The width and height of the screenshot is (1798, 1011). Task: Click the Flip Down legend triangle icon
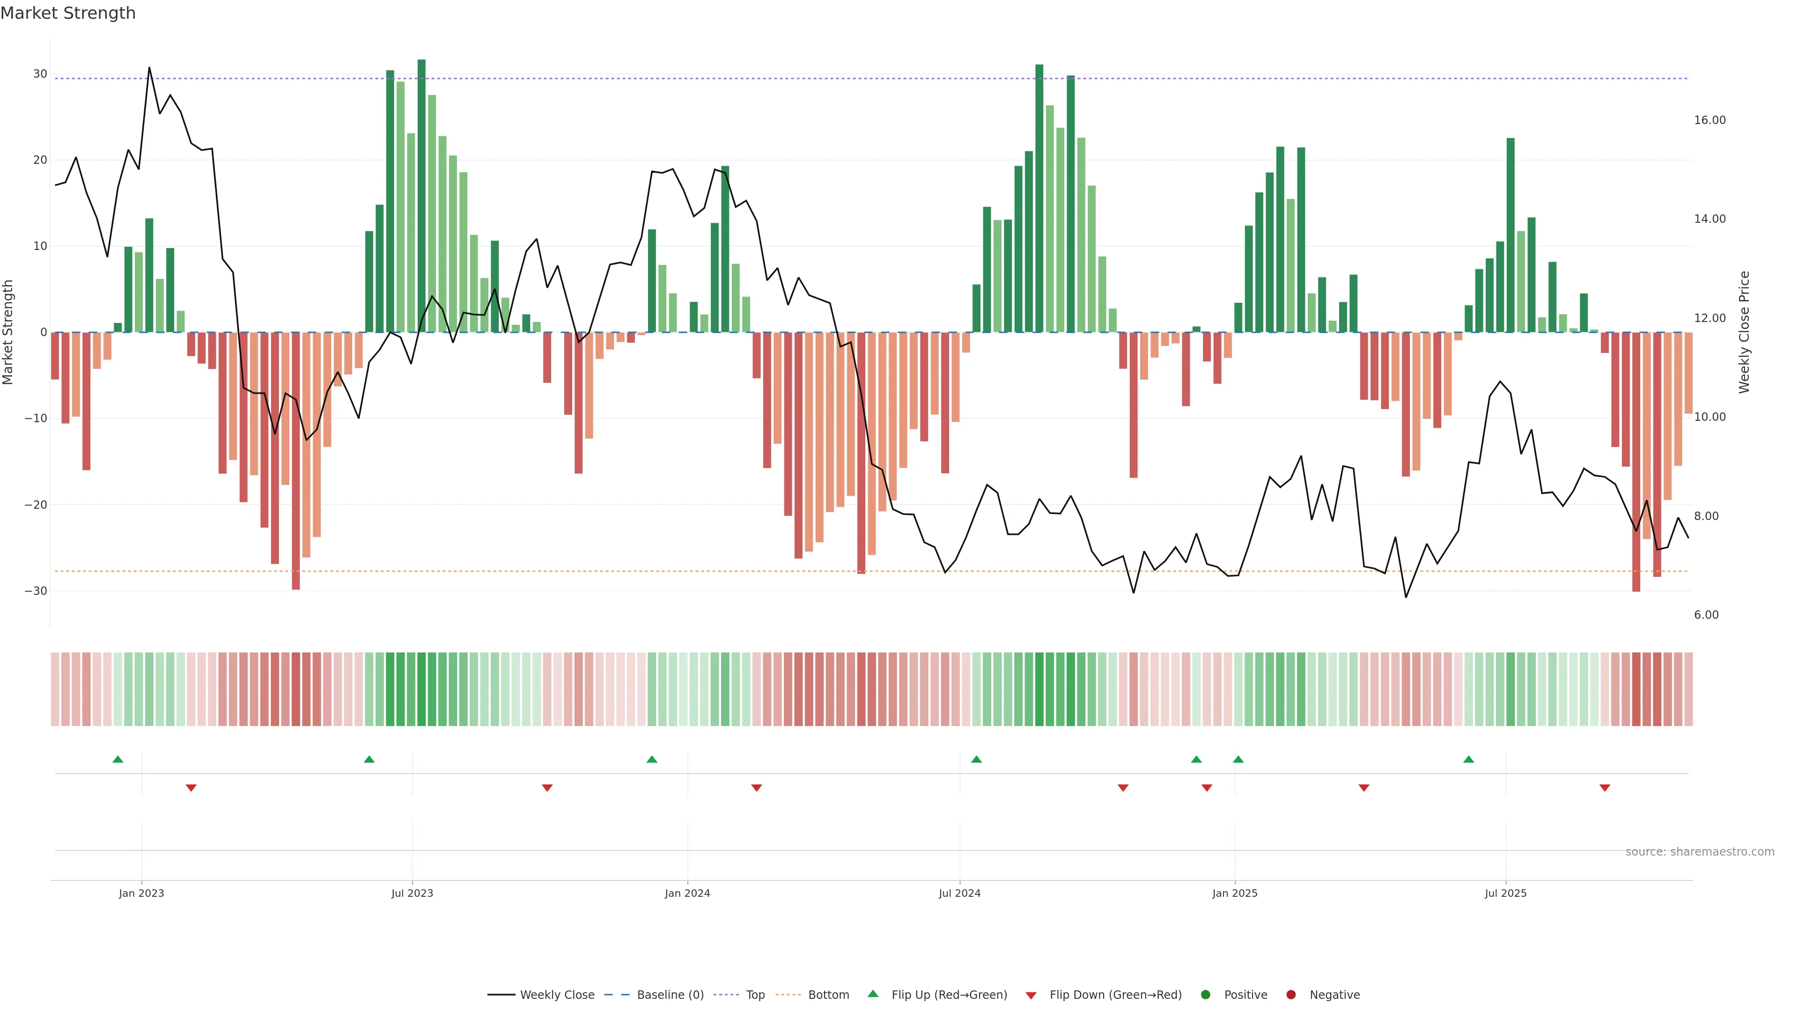pyautogui.click(x=1031, y=996)
